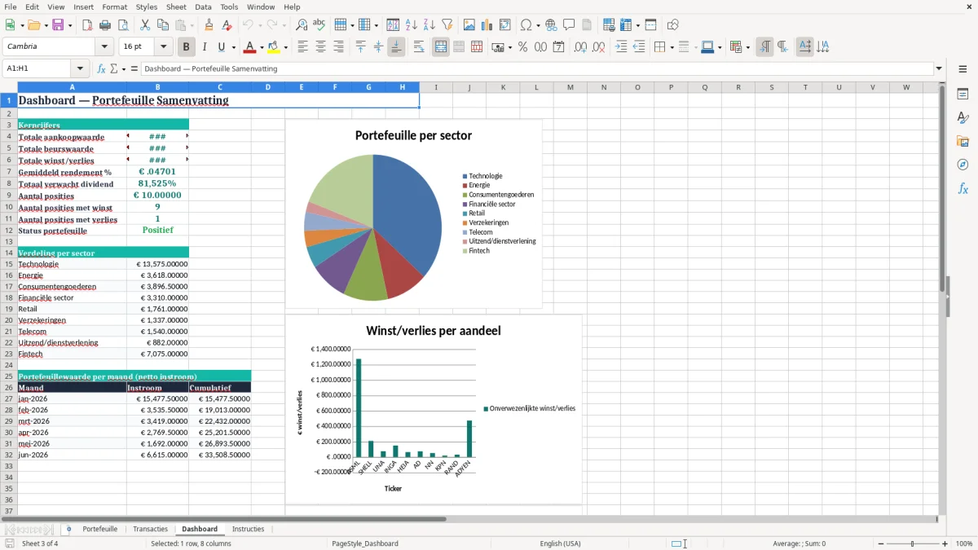
Task: Toggle Center Horizontally alignment
Action: pyautogui.click(x=320, y=47)
